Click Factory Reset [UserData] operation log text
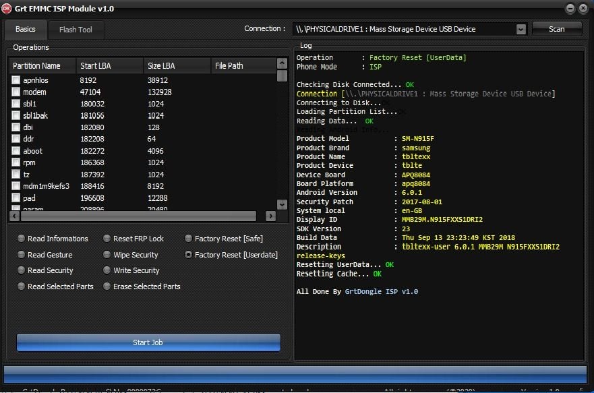The width and height of the screenshot is (594, 393). pos(418,57)
